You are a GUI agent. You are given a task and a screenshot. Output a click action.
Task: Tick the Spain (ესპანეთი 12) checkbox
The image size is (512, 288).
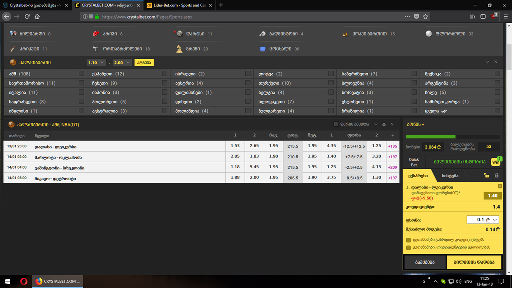165,74
